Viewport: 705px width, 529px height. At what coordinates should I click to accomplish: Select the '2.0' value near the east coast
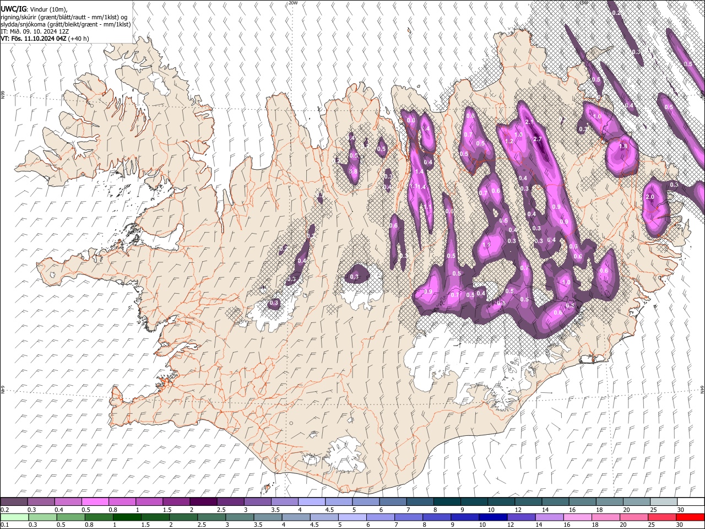coord(649,197)
